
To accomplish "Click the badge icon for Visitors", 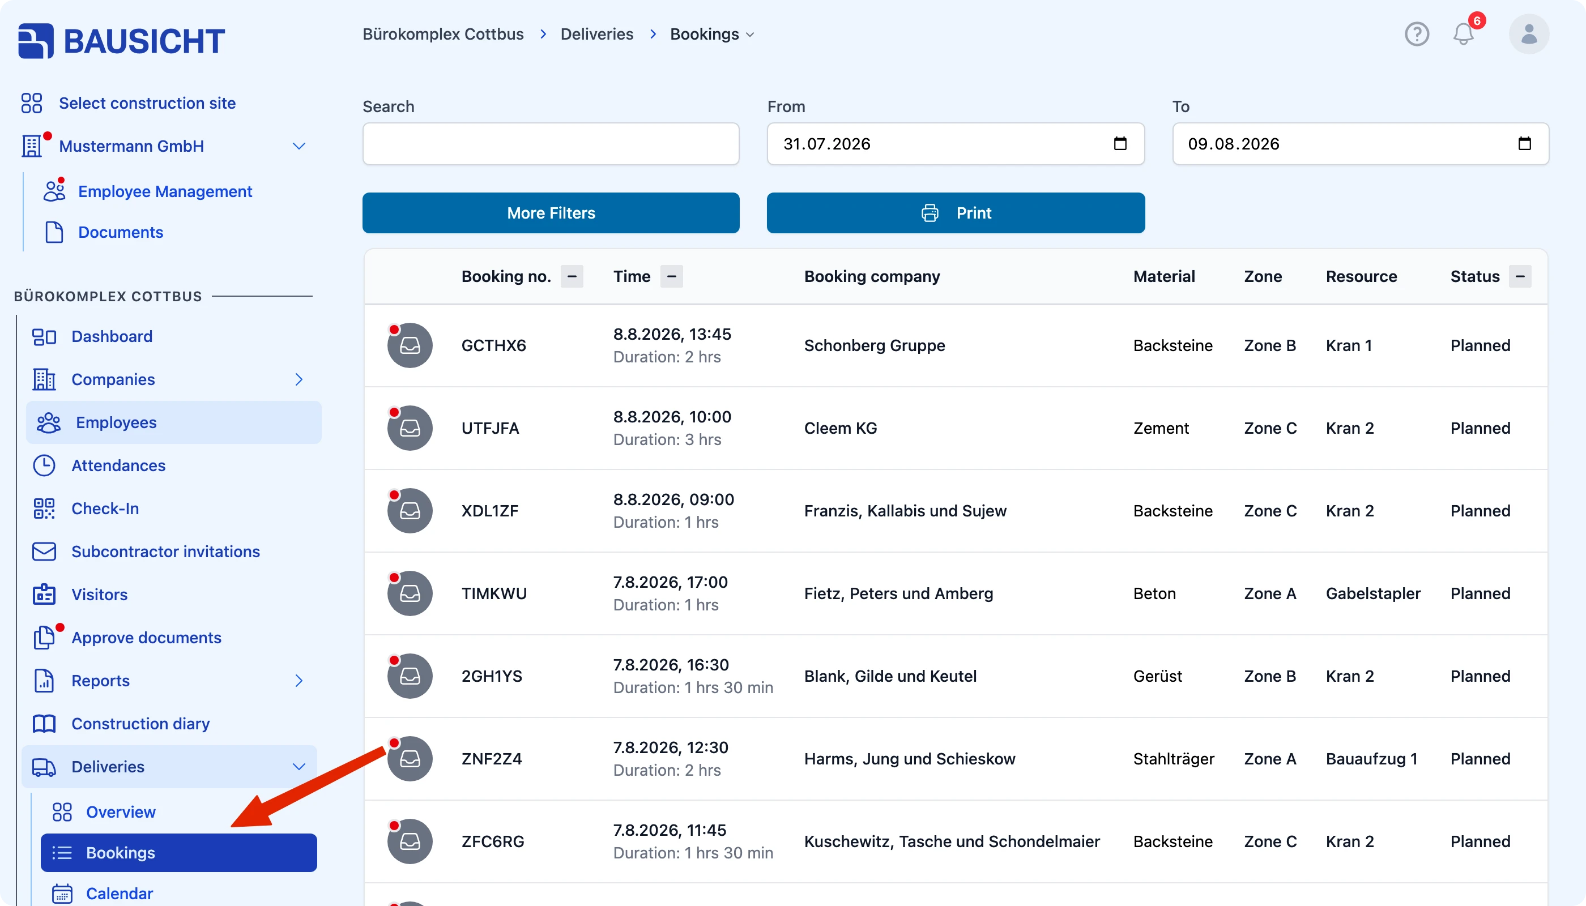I will (44, 595).
